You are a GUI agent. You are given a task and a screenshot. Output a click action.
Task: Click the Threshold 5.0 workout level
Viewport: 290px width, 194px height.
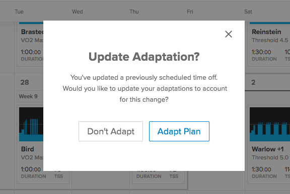point(270,157)
